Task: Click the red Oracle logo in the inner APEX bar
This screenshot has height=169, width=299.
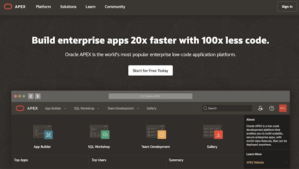Action: pyautogui.click(x=20, y=108)
